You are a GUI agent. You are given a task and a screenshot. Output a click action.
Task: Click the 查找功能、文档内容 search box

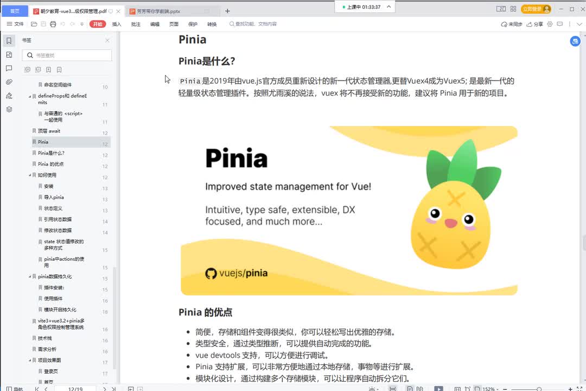point(253,24)
